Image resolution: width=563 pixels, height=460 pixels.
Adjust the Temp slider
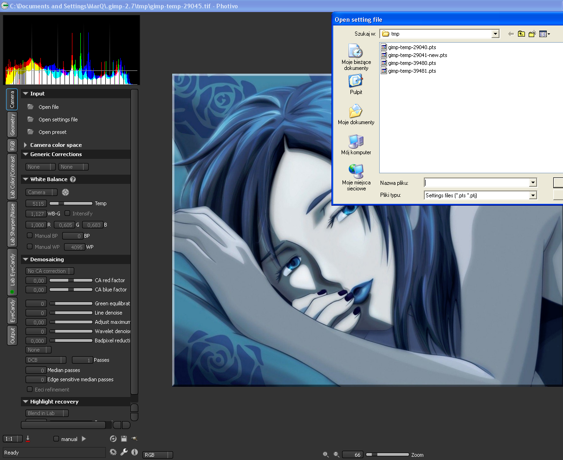pyautogui.click(x=71, y=203)
